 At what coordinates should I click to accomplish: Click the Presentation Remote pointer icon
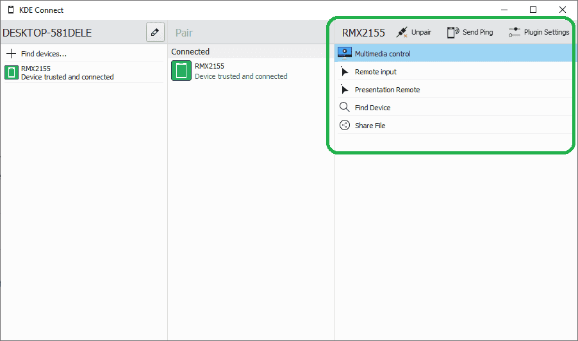click(344, 90)
